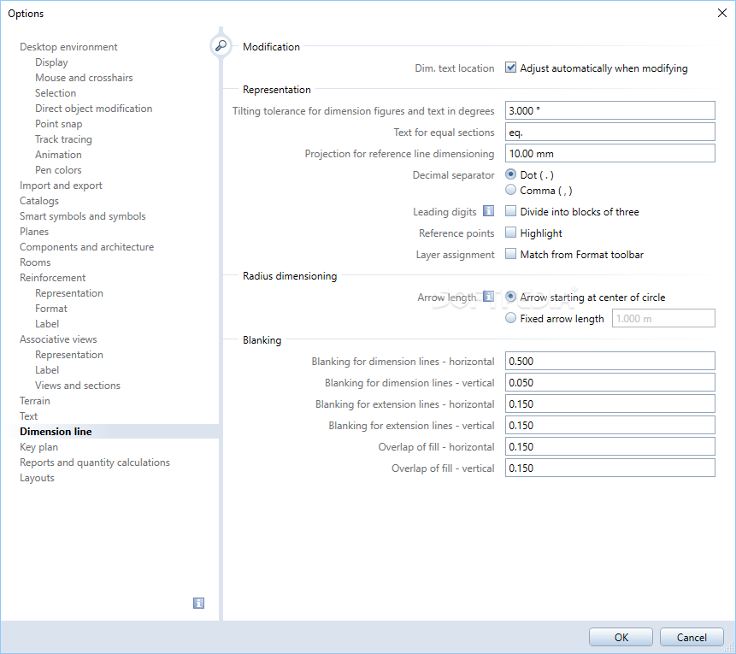Select Import and export category

point(61,185)
